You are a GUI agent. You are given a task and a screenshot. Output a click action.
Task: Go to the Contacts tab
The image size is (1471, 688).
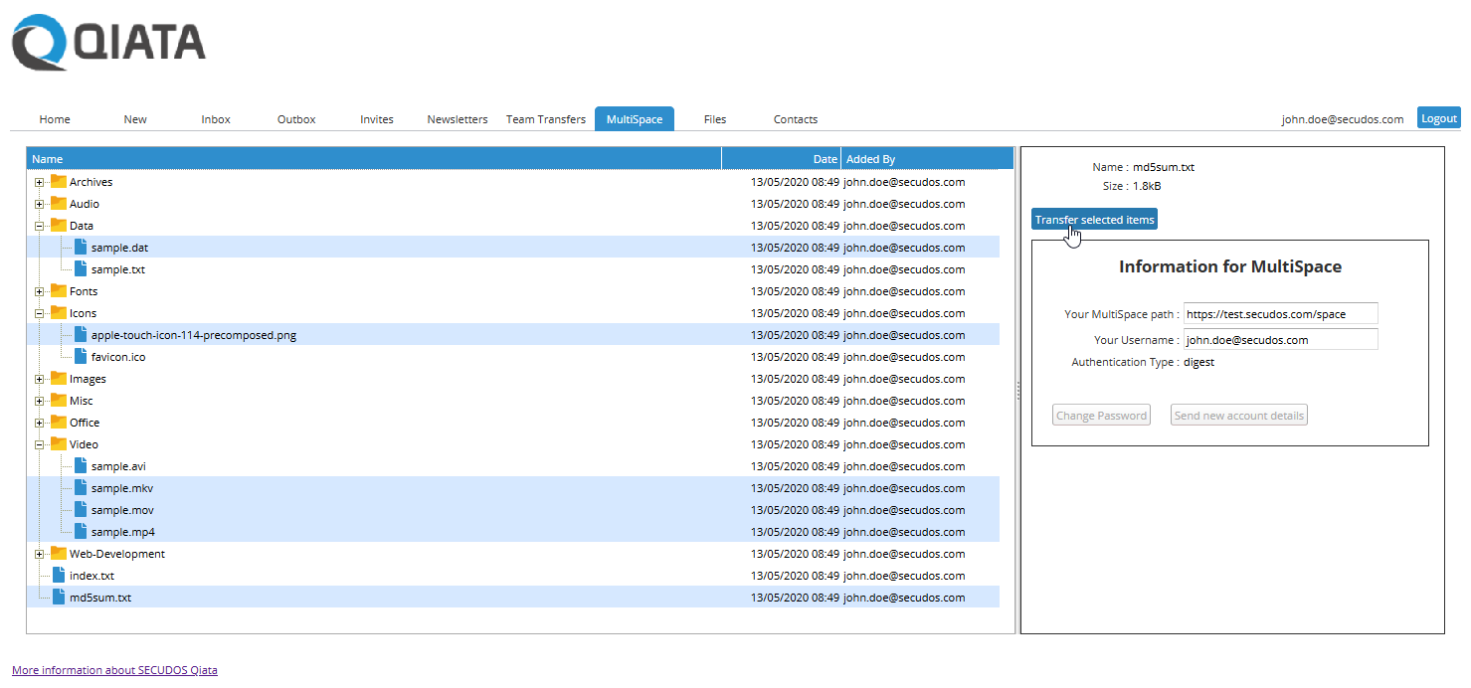coord(796,119)
